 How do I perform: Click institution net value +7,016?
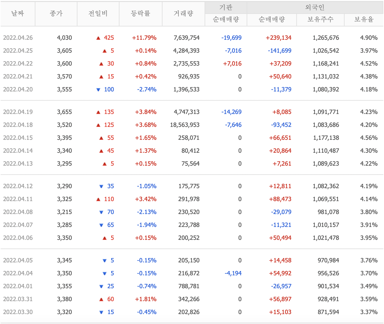click(x=232, y=64)
